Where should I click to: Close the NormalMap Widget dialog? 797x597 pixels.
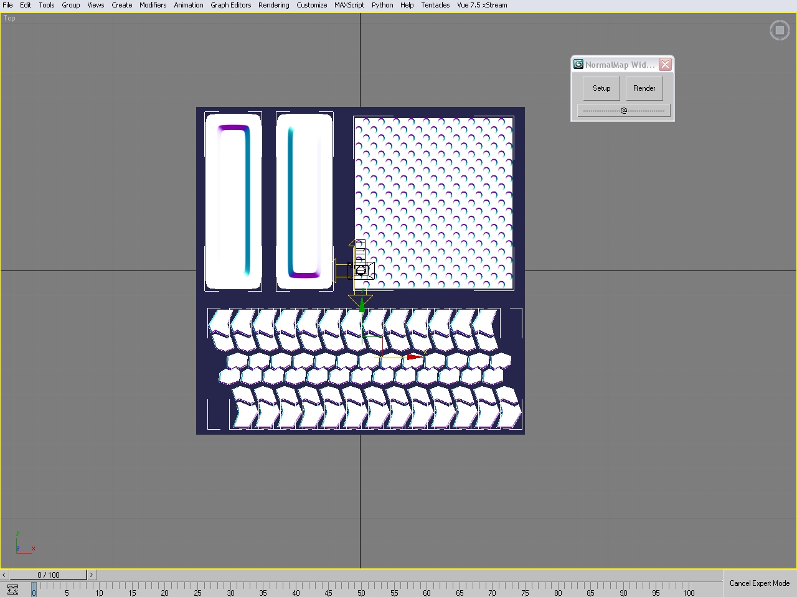pos(665,65)
